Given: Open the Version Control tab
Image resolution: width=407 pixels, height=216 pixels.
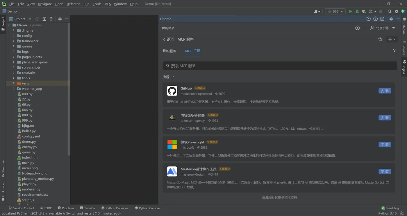Looking at the screenshot, I should [x=21, y=208].
